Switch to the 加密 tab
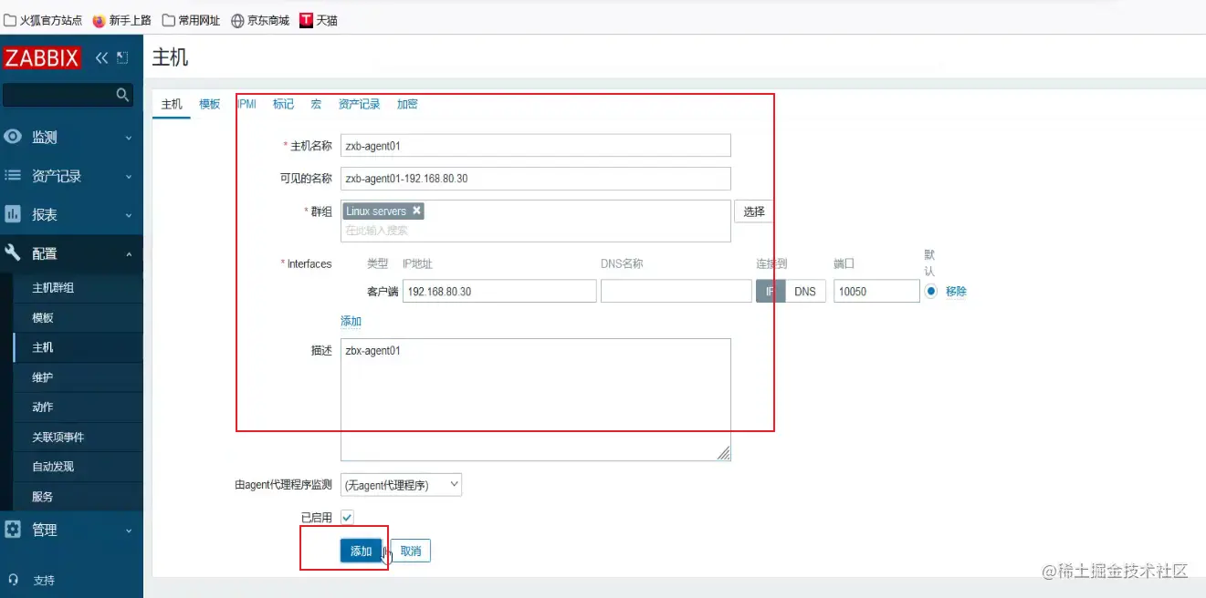Screen dimensions: 1206x598 (x=407, y=104)
